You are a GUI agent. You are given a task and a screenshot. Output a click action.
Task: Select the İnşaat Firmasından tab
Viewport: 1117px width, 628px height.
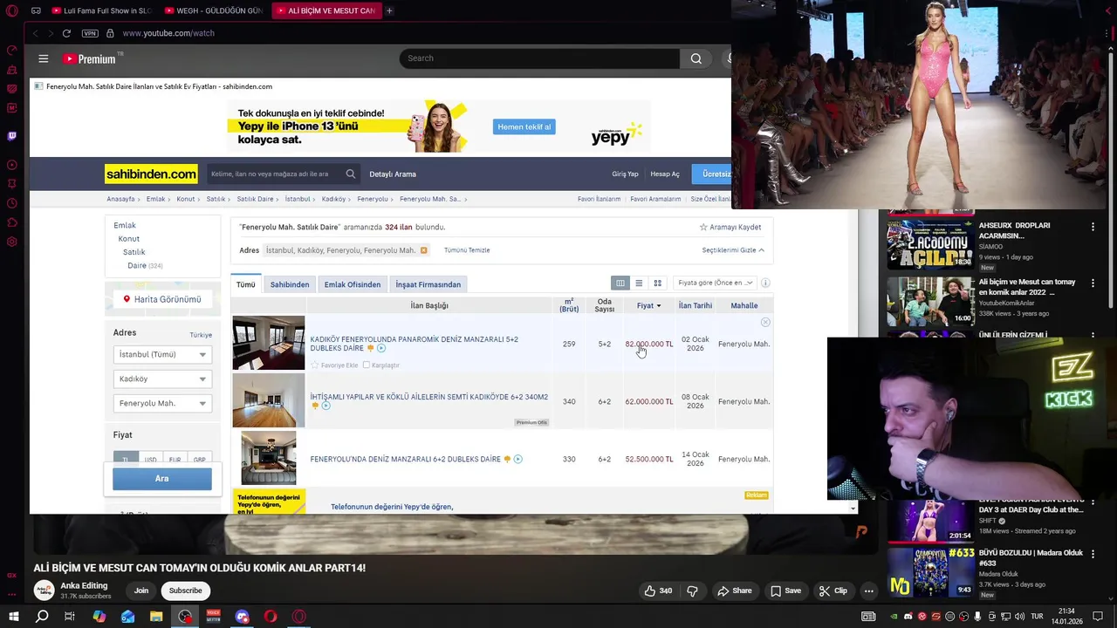pos(428,284)
